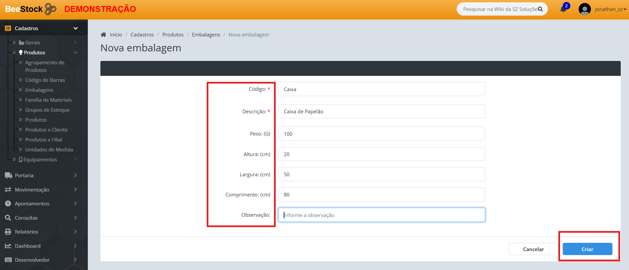Viewport: 629px width, 270px height.
Task: Click the search magnifier icon in Wiki search
Action: tap(540, 9)
